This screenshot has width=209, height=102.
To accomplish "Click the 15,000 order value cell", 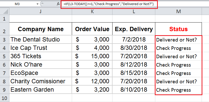I will click(x=92, y=56).
